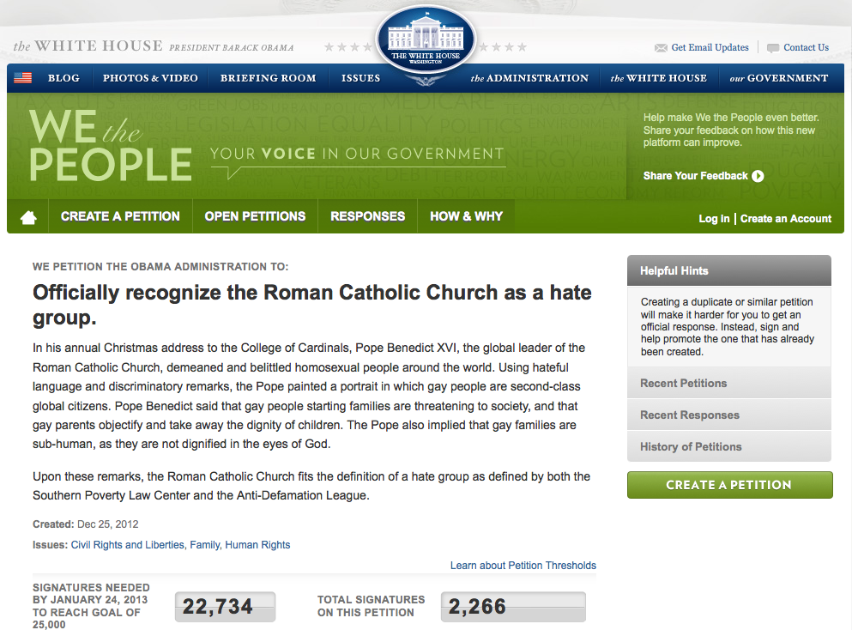Open the White House nav menu item
The width and height of the screenshot is (852, 630).
pyautogui.click(x=659, y=78)
